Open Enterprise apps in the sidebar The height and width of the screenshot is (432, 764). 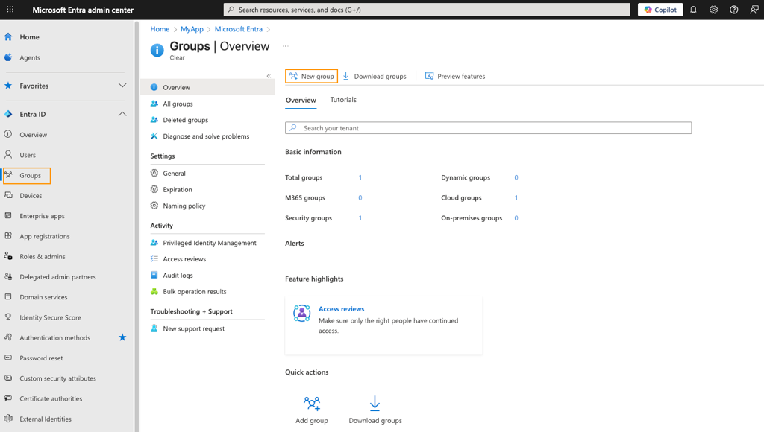pyautogui.click(x=42, y=216)
